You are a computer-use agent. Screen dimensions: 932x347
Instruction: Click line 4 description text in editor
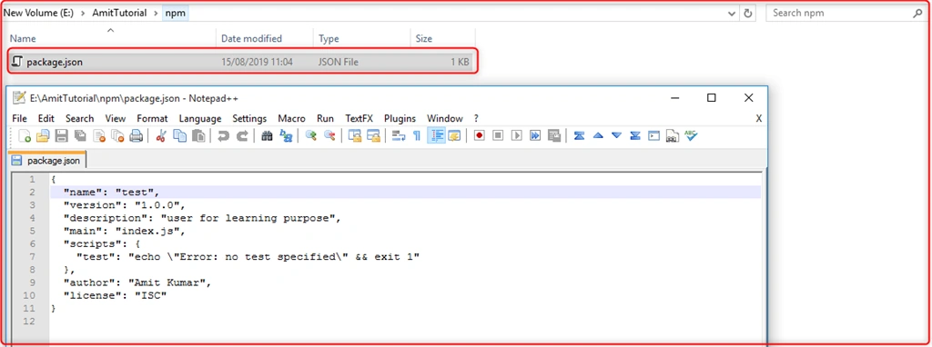click(203, 218)
